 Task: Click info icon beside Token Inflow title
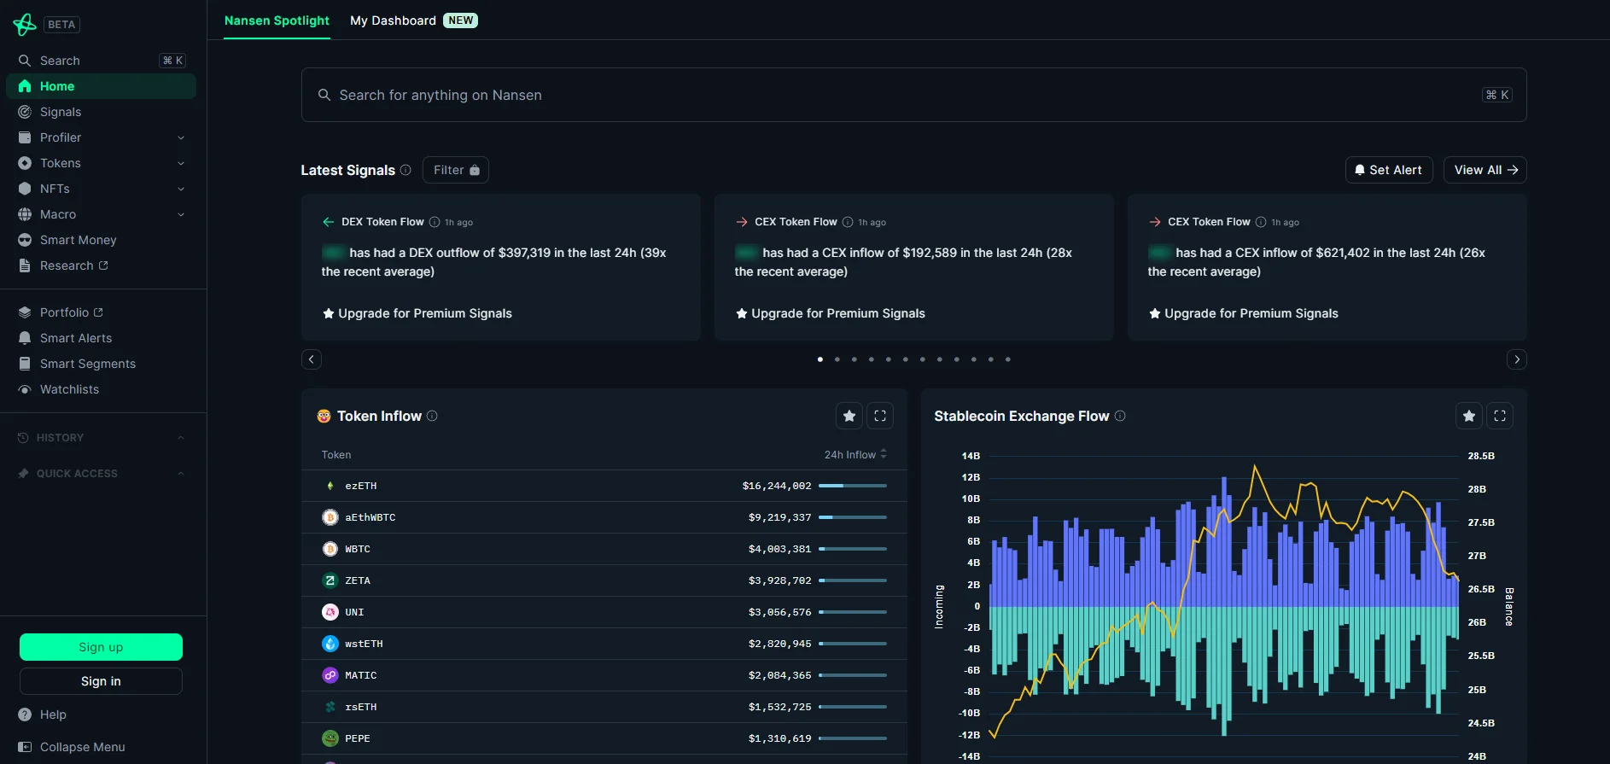(432, 416)
